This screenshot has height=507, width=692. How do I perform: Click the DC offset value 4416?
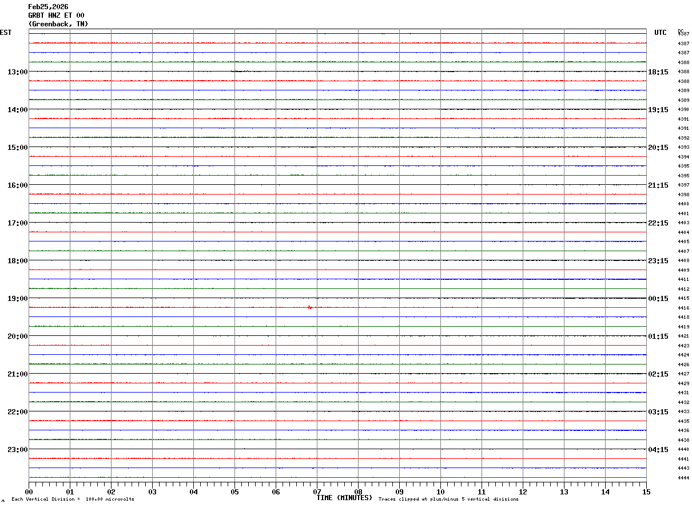(x=683, y=308)
